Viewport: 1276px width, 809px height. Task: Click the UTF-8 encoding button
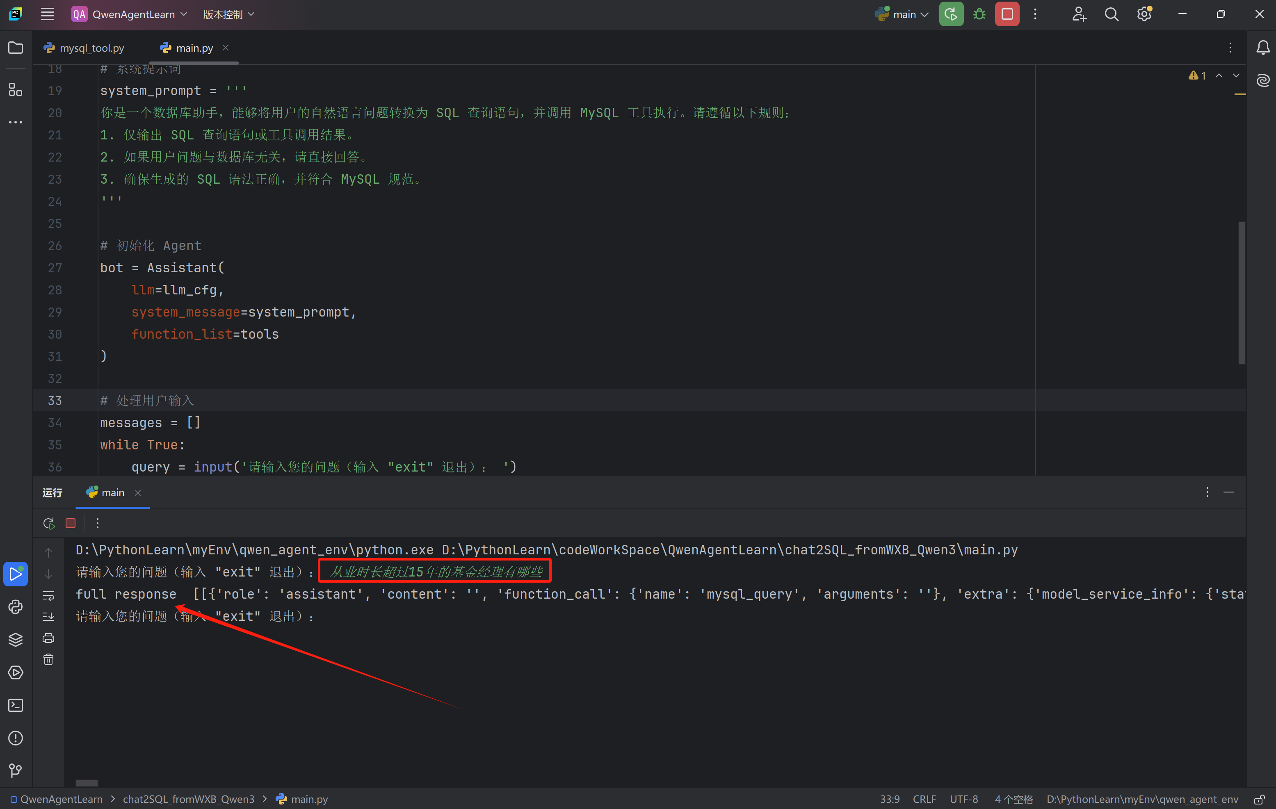[x=963, y=799]
